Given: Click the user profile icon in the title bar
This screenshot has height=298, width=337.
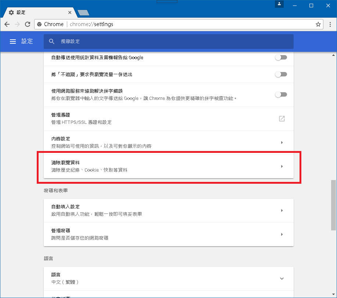Looking at the screenshot, I should 280,4.
